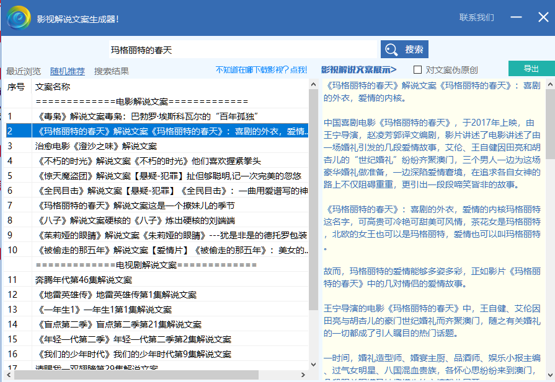Click the preview pane's scroll up arrow
Screen dimensions: 555x382
click(551, 84)
